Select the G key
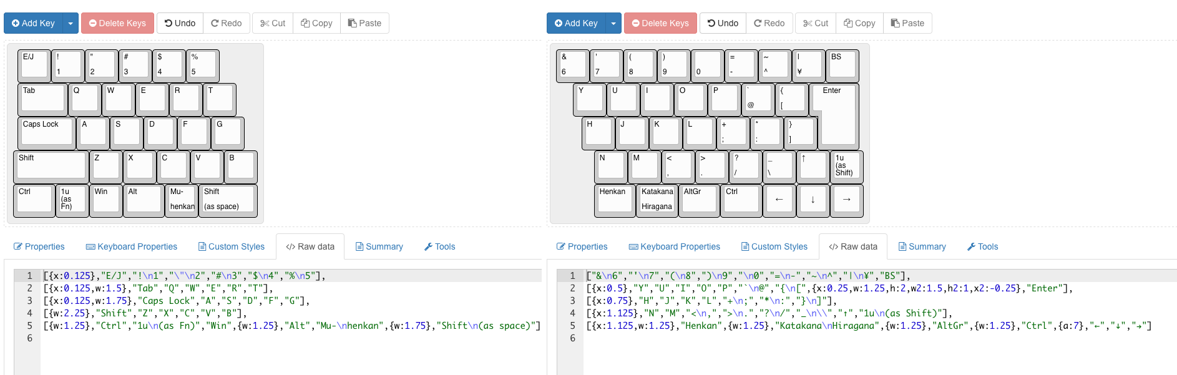 (227, 133)
